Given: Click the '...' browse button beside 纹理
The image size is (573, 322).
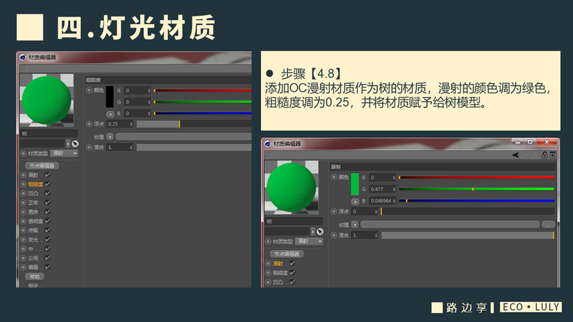Looking at the screenshot, I should tap(548, 225).
